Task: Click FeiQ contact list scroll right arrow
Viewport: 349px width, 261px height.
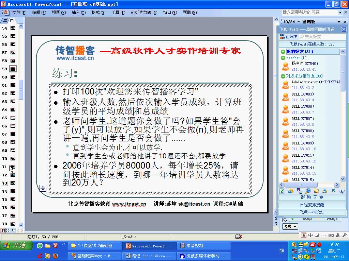Action: tap(337, 185)
